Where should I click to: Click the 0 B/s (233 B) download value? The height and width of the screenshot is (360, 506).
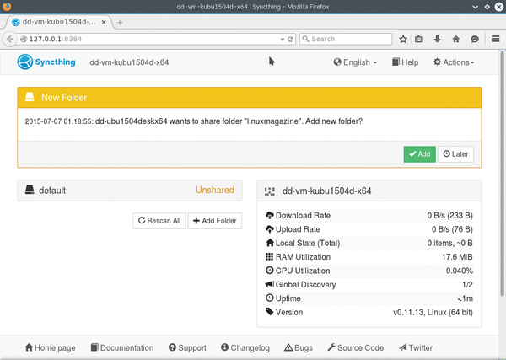pyautogui.click(x=449, y=216)
